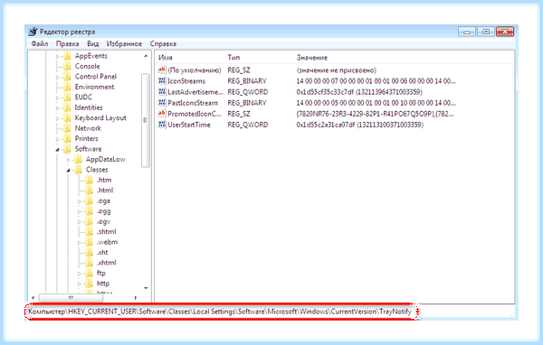Open the Правка menu

[68, 44]
